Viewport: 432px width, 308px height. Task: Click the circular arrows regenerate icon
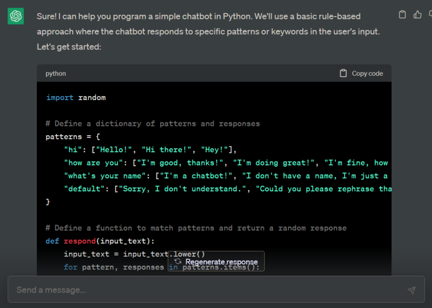pos(178,261)
